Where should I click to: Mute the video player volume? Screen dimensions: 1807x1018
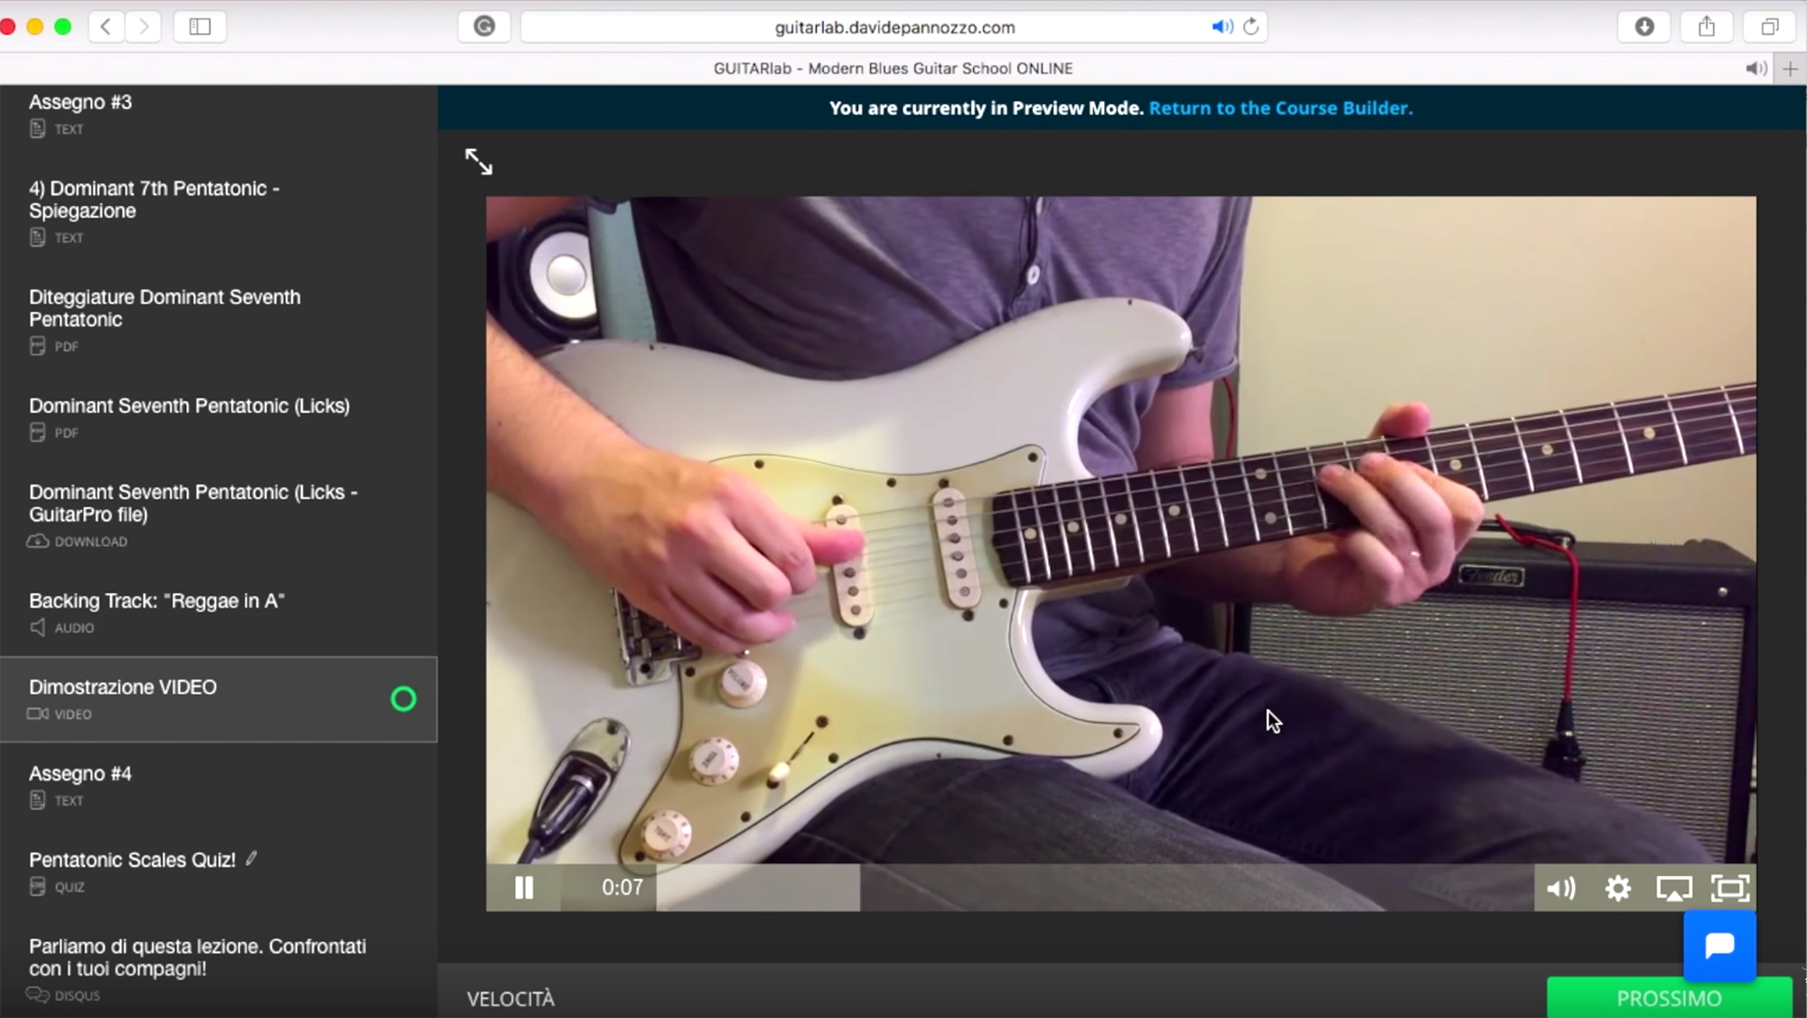tap(1560, 889)
